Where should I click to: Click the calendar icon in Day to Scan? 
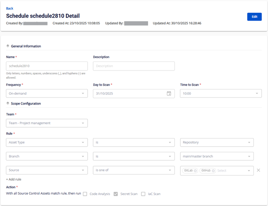coord(169,93)
